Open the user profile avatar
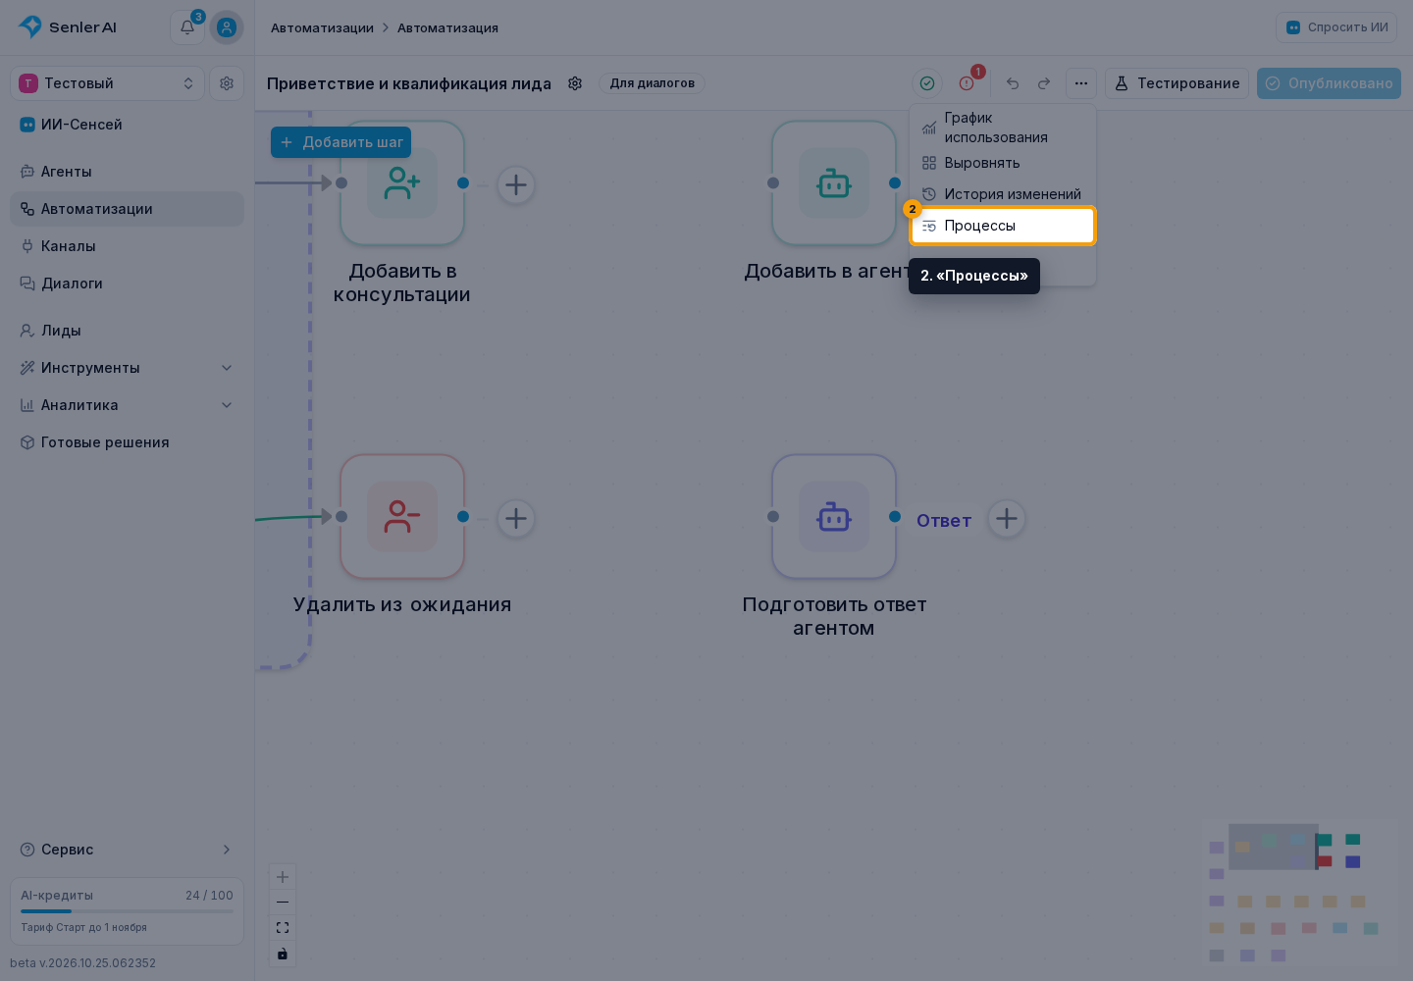 point(227,27)
